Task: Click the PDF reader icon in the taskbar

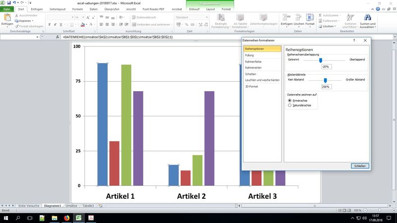Action: point(91,218)
